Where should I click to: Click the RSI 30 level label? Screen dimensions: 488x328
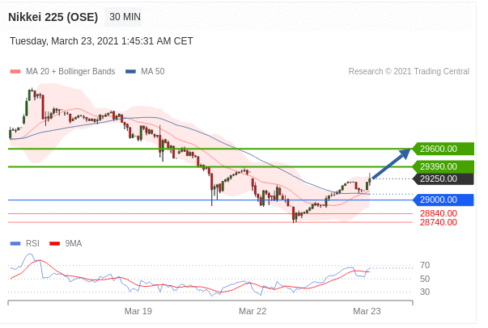click(x=425, y=292)
